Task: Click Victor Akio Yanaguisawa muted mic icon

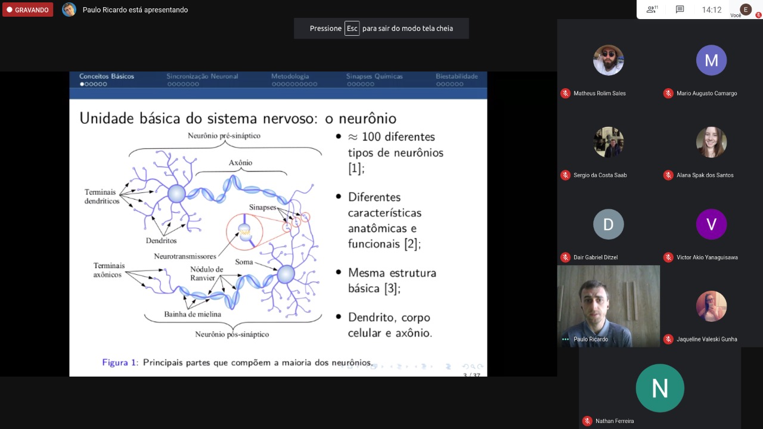Action: [668, 257]
